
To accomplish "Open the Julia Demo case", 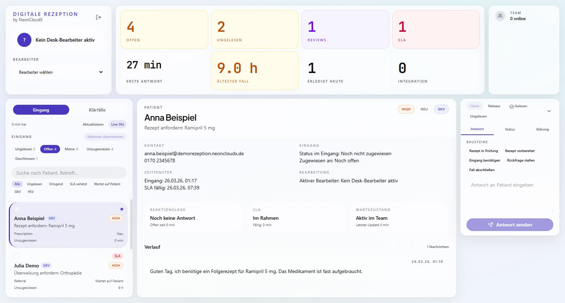I will click(69, 272).
